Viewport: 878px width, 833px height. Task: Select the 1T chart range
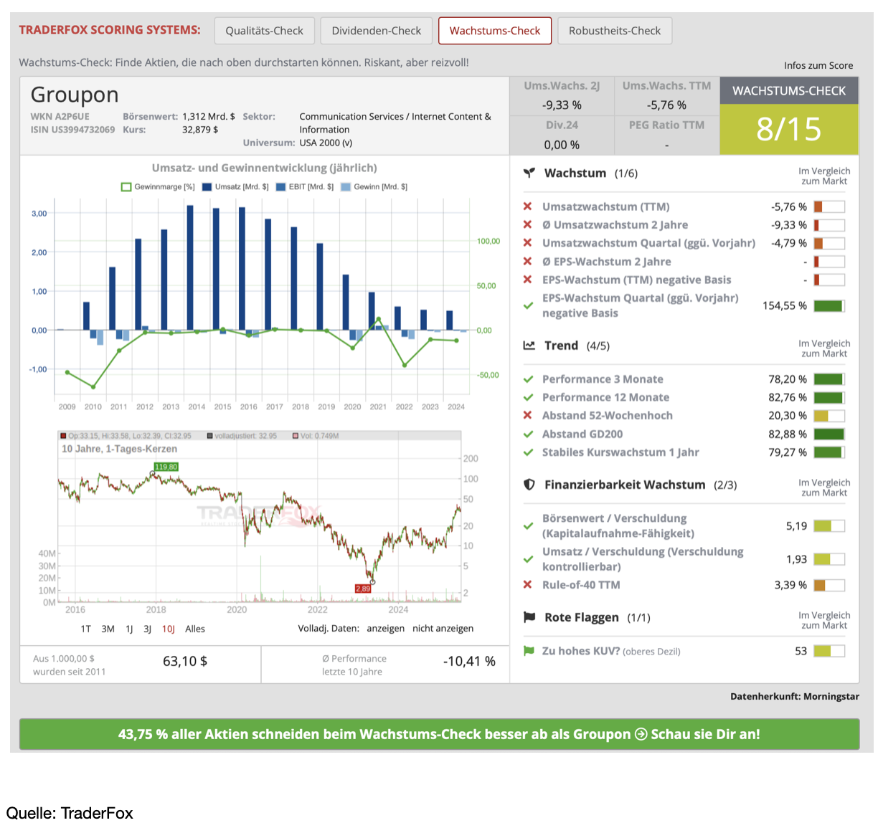click(86, 629)
